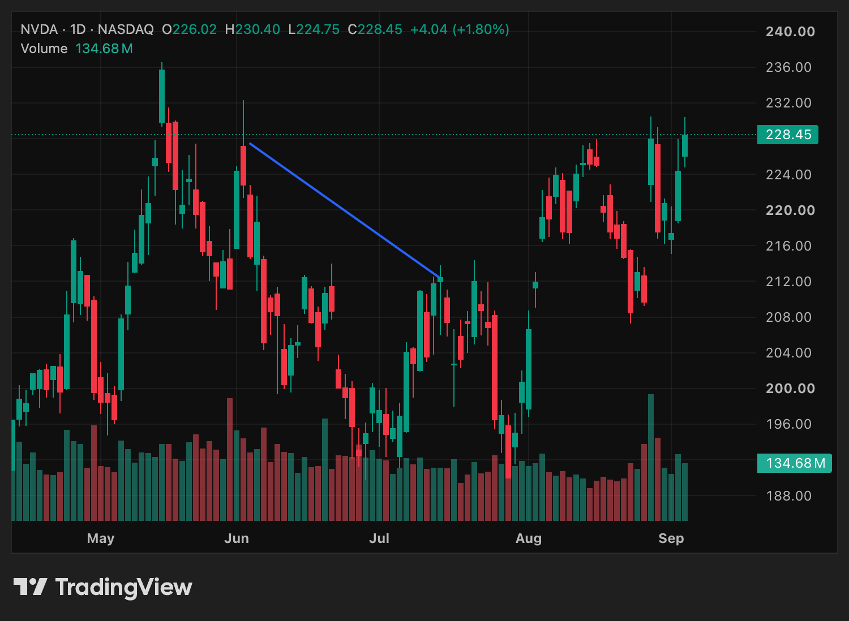Click the 236.00 price axis label
849x621 pixels.
tap(788, 67)
